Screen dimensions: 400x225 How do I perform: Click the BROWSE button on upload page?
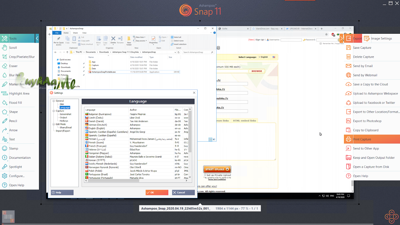[257, 71]
